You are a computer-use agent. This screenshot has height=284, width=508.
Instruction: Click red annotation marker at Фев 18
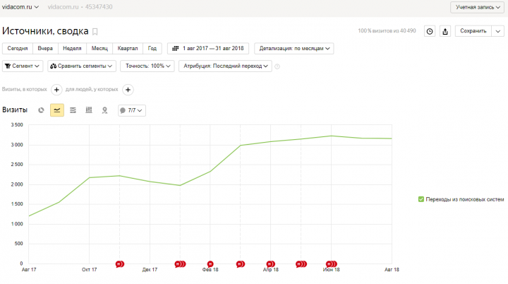click(x=210, y=264)
